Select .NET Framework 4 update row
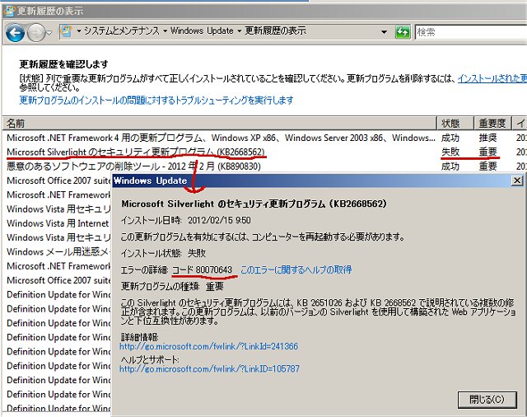Screen dimensions: 527x417 [263, 138]
